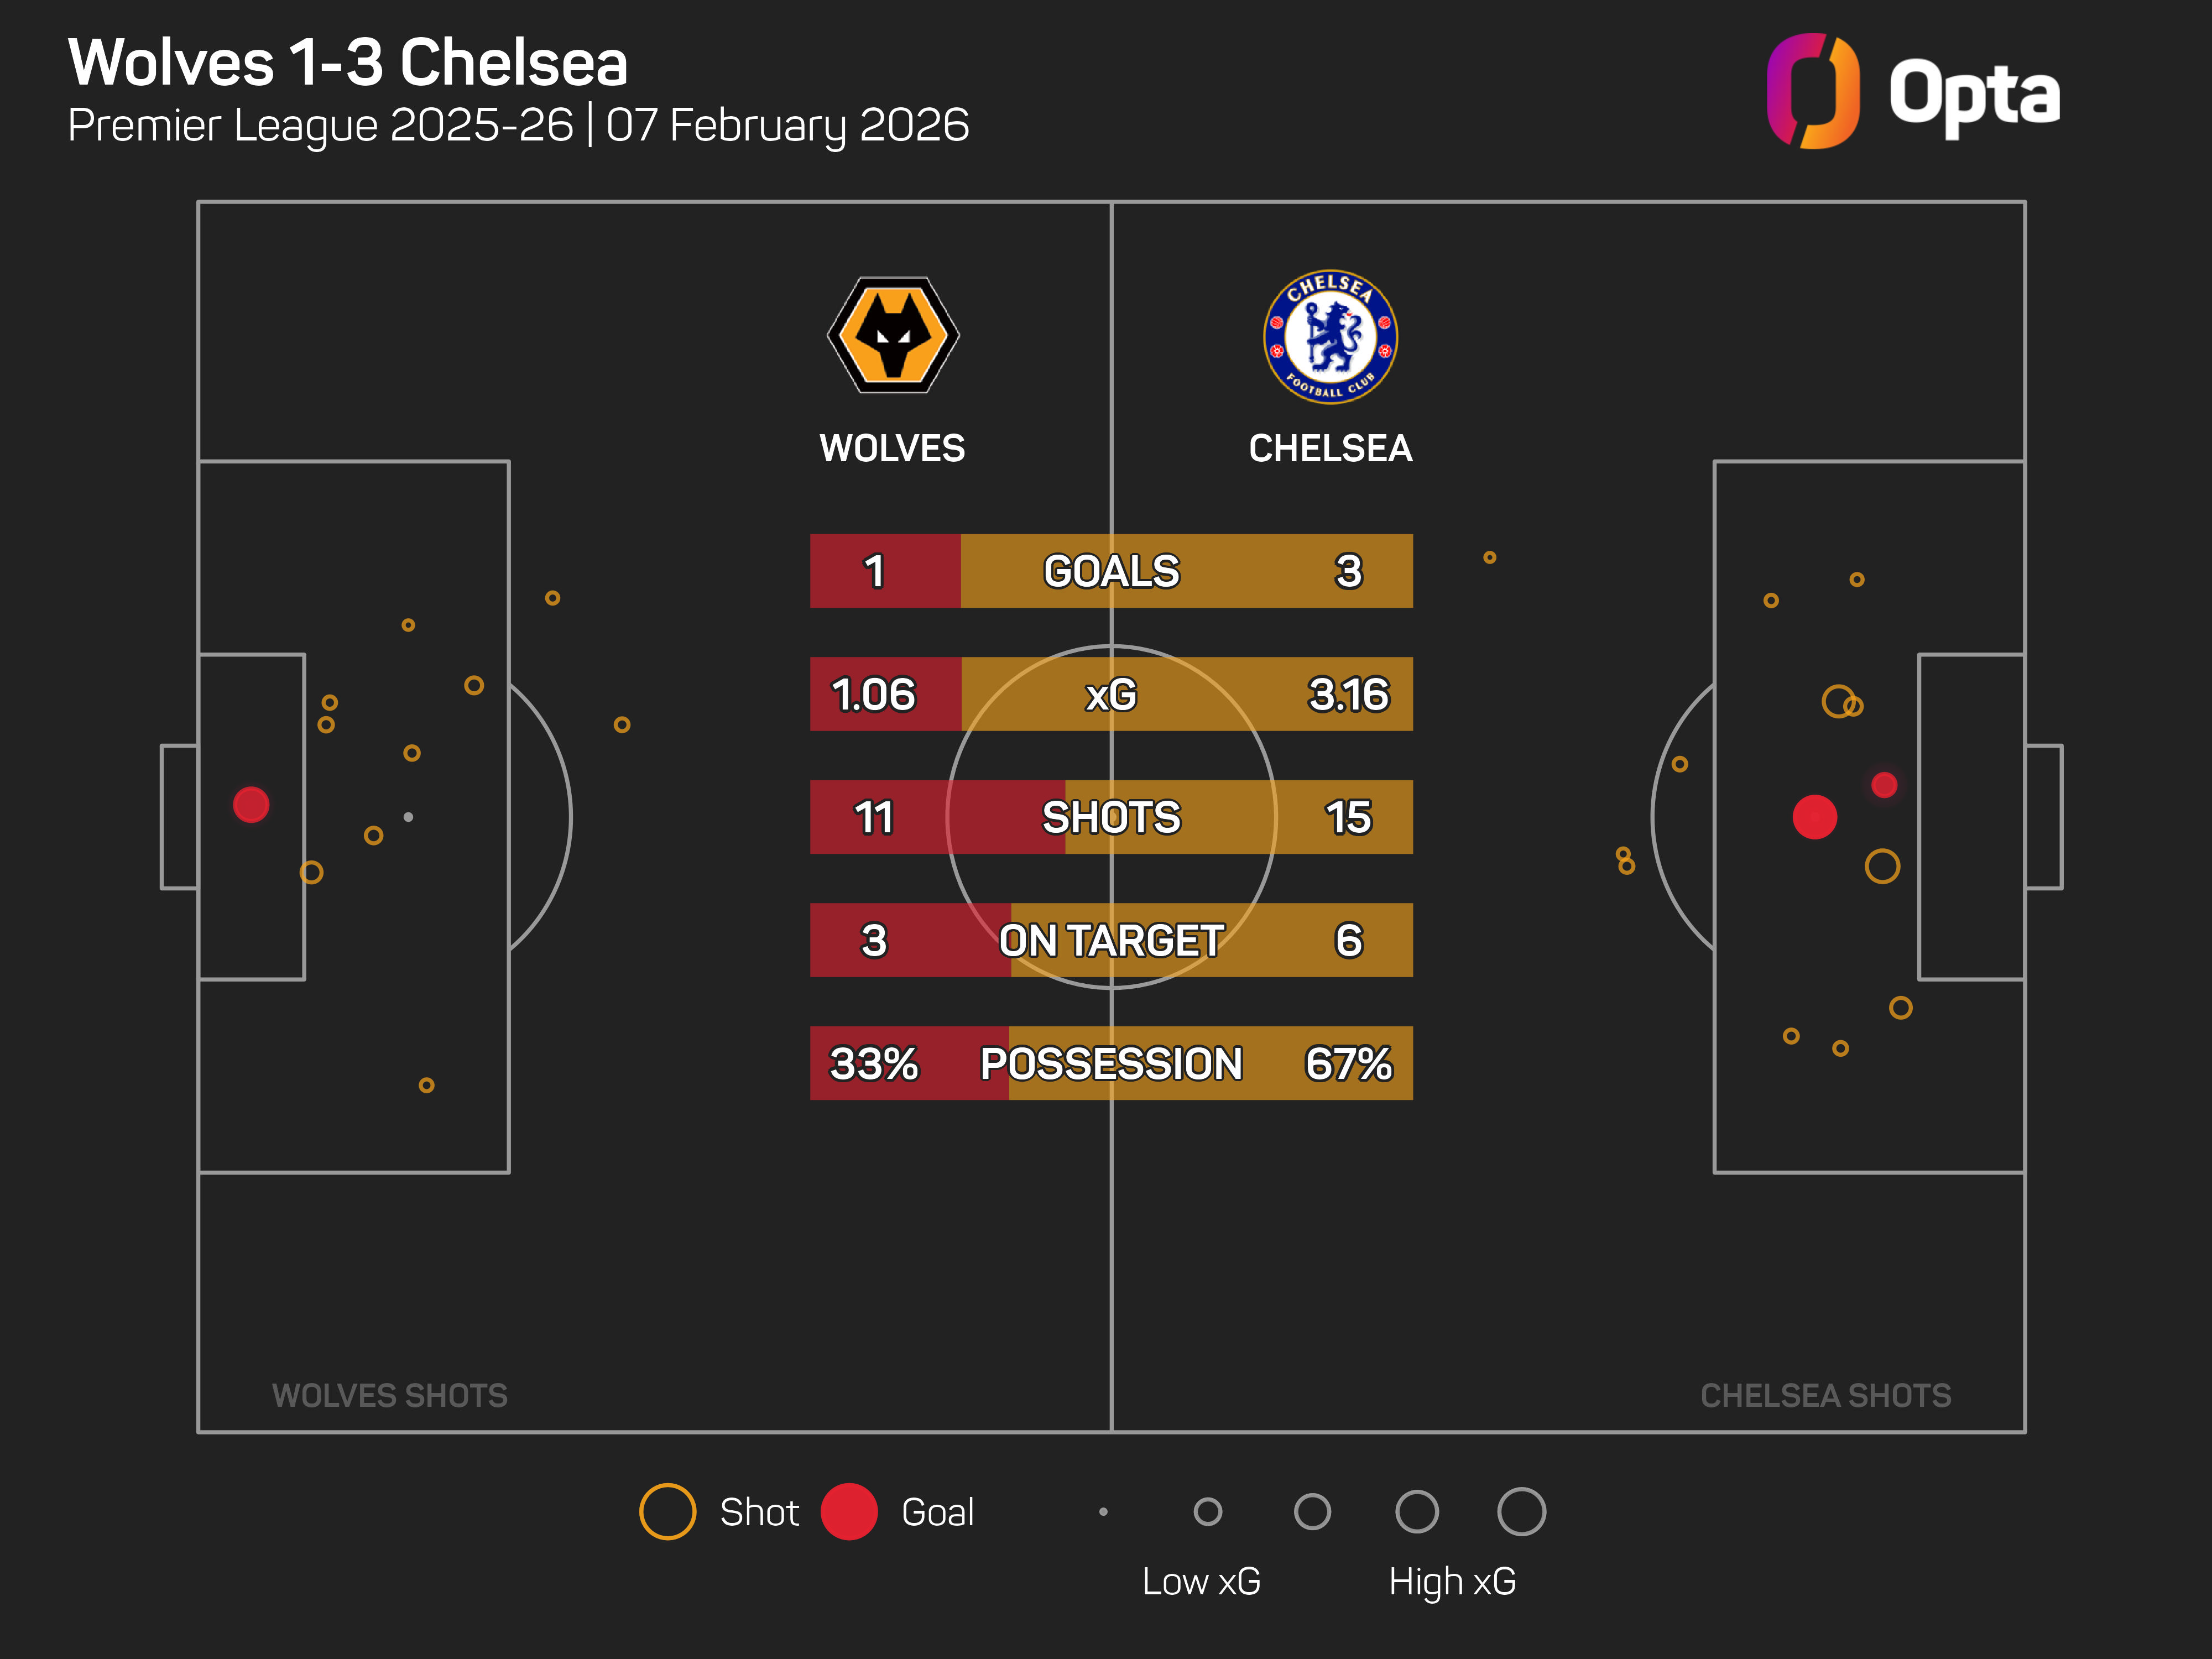Click the orange Shot legend circle
The width and height of the screenshot is (2212, 1659).
(x=667, y=1511)
